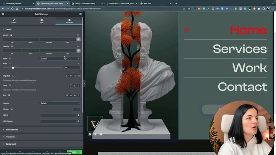The height and width of the screenshot is (155, 276).
Task: Set Order to start
Action: 71,86
